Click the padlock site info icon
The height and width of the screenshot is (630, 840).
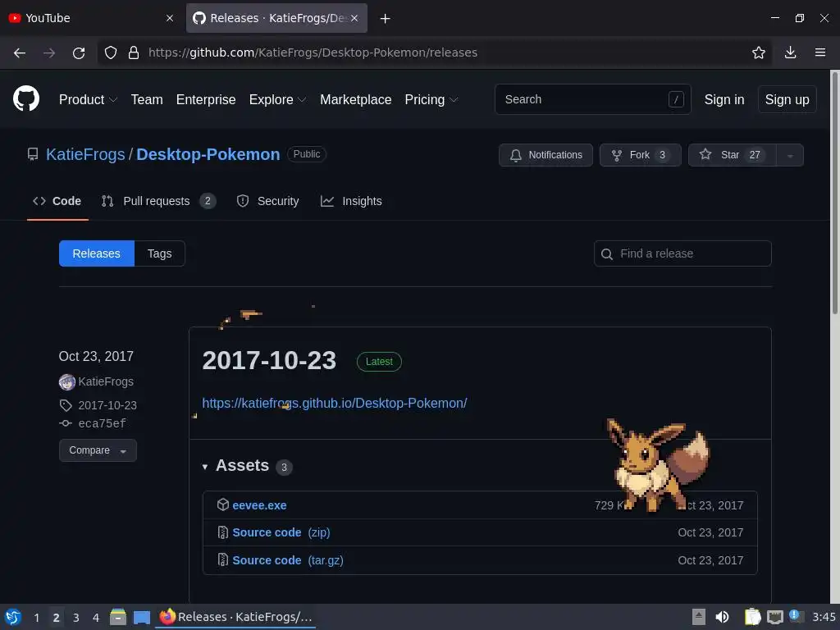134,52
